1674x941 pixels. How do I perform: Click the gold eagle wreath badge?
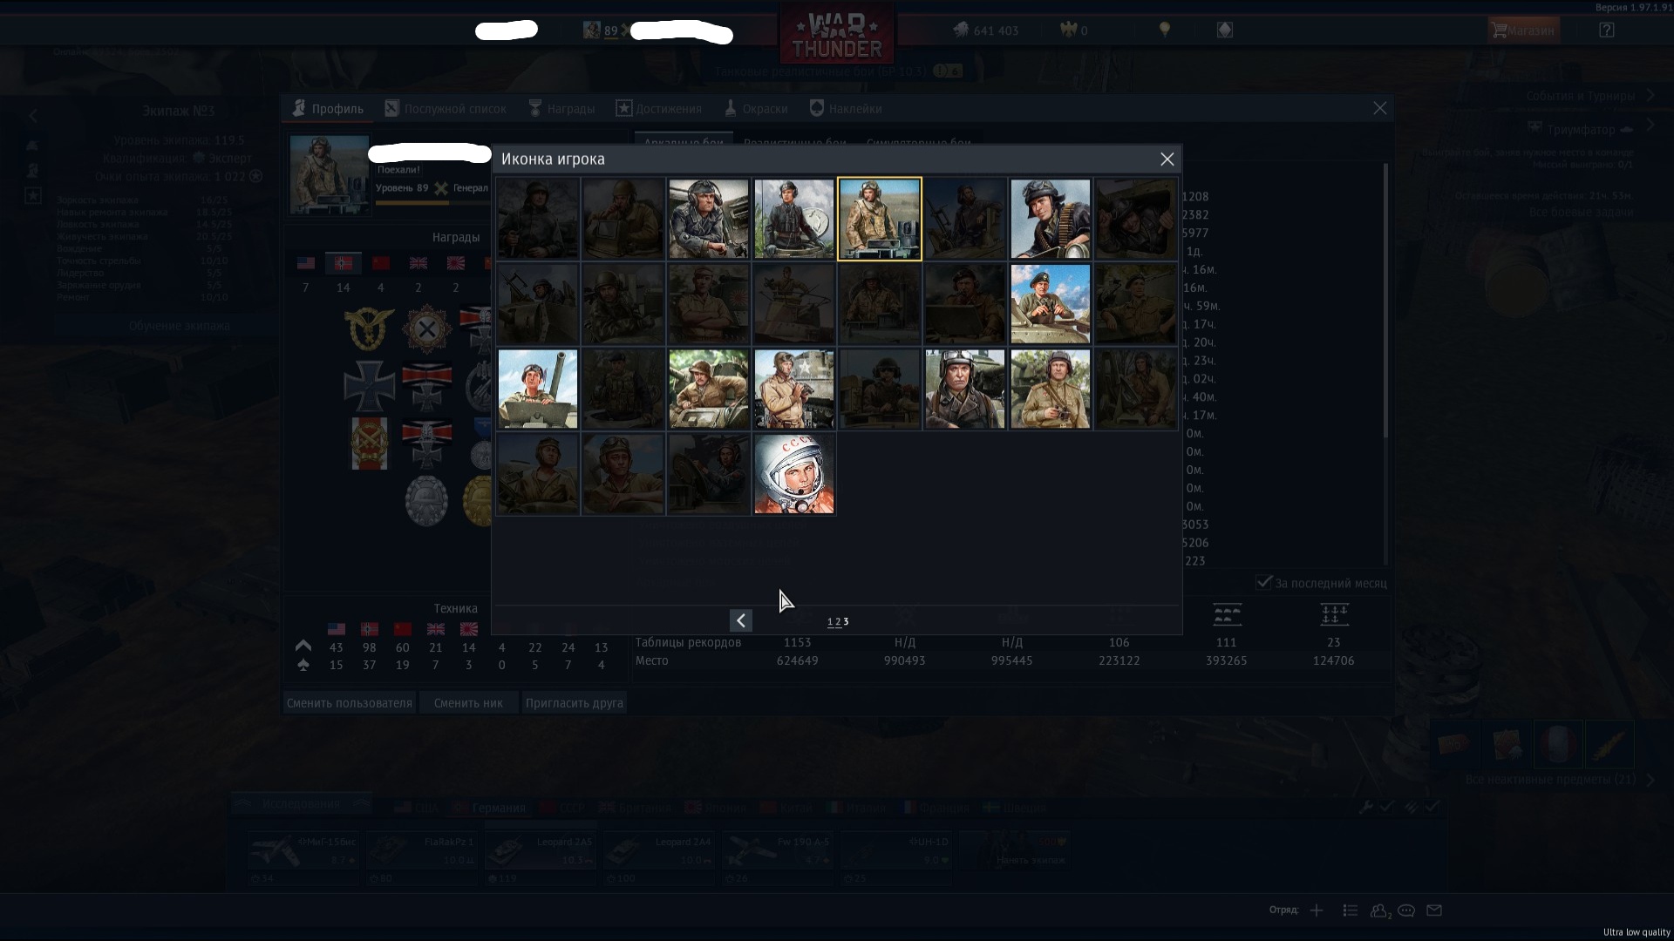pyautogui.click(x=368, y=328)
